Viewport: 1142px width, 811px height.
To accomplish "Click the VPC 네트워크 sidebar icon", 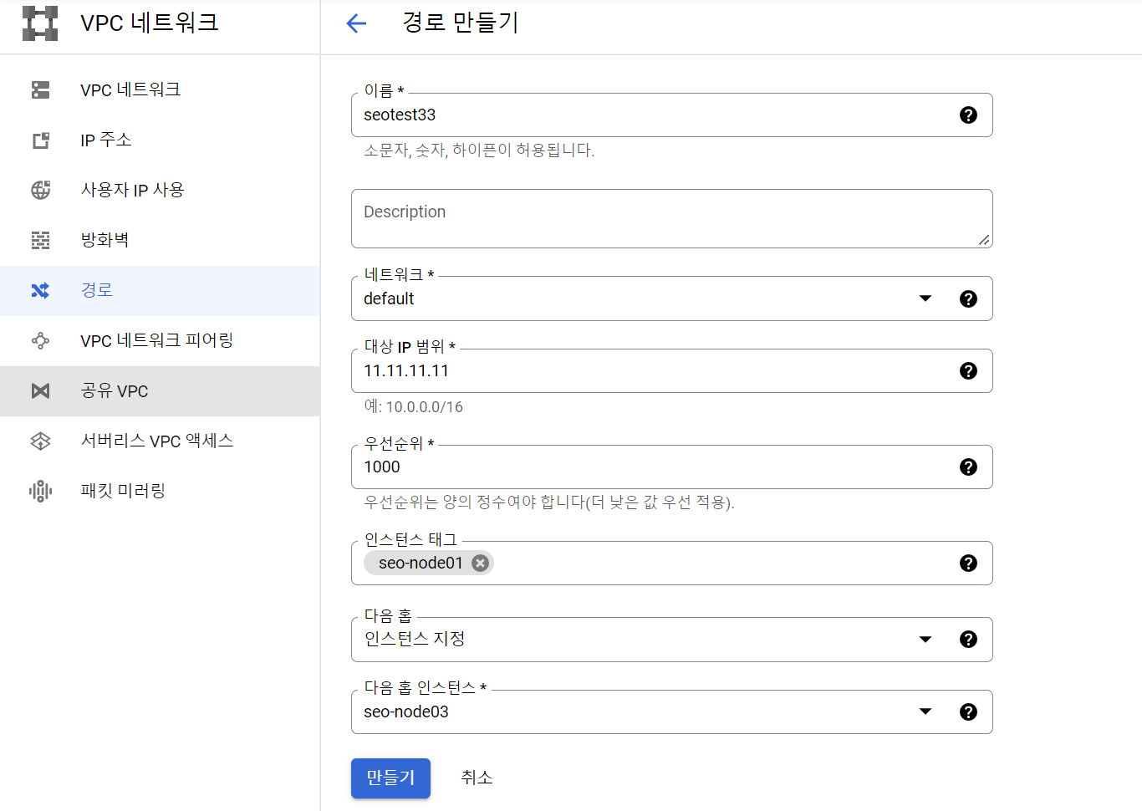I will pyautogui.click(x=40, y=89).
